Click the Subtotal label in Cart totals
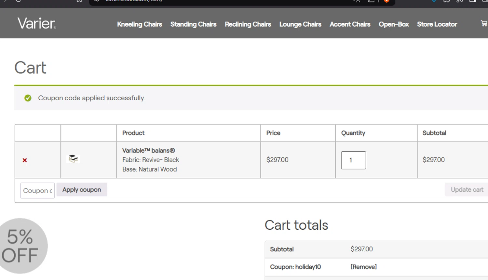The width and height of the screenshot is (488, 280). tap(282, 249)
